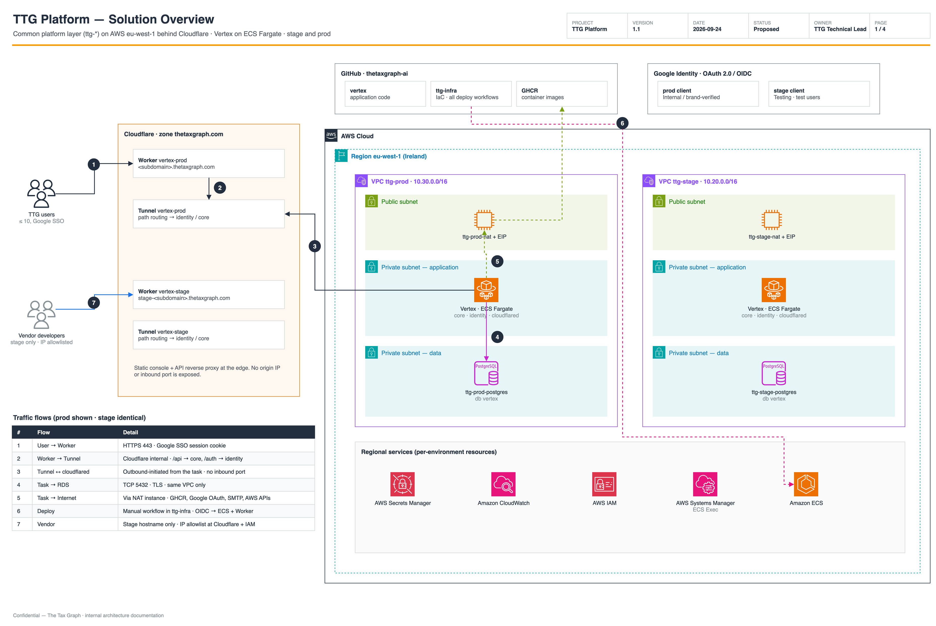
Task: Click the Amazon CloudWatch icon
Action: point(503,484)
